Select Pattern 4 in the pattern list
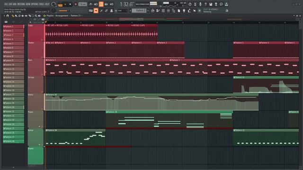The height and width of the screenshot is (170, 303). (14, 39)
